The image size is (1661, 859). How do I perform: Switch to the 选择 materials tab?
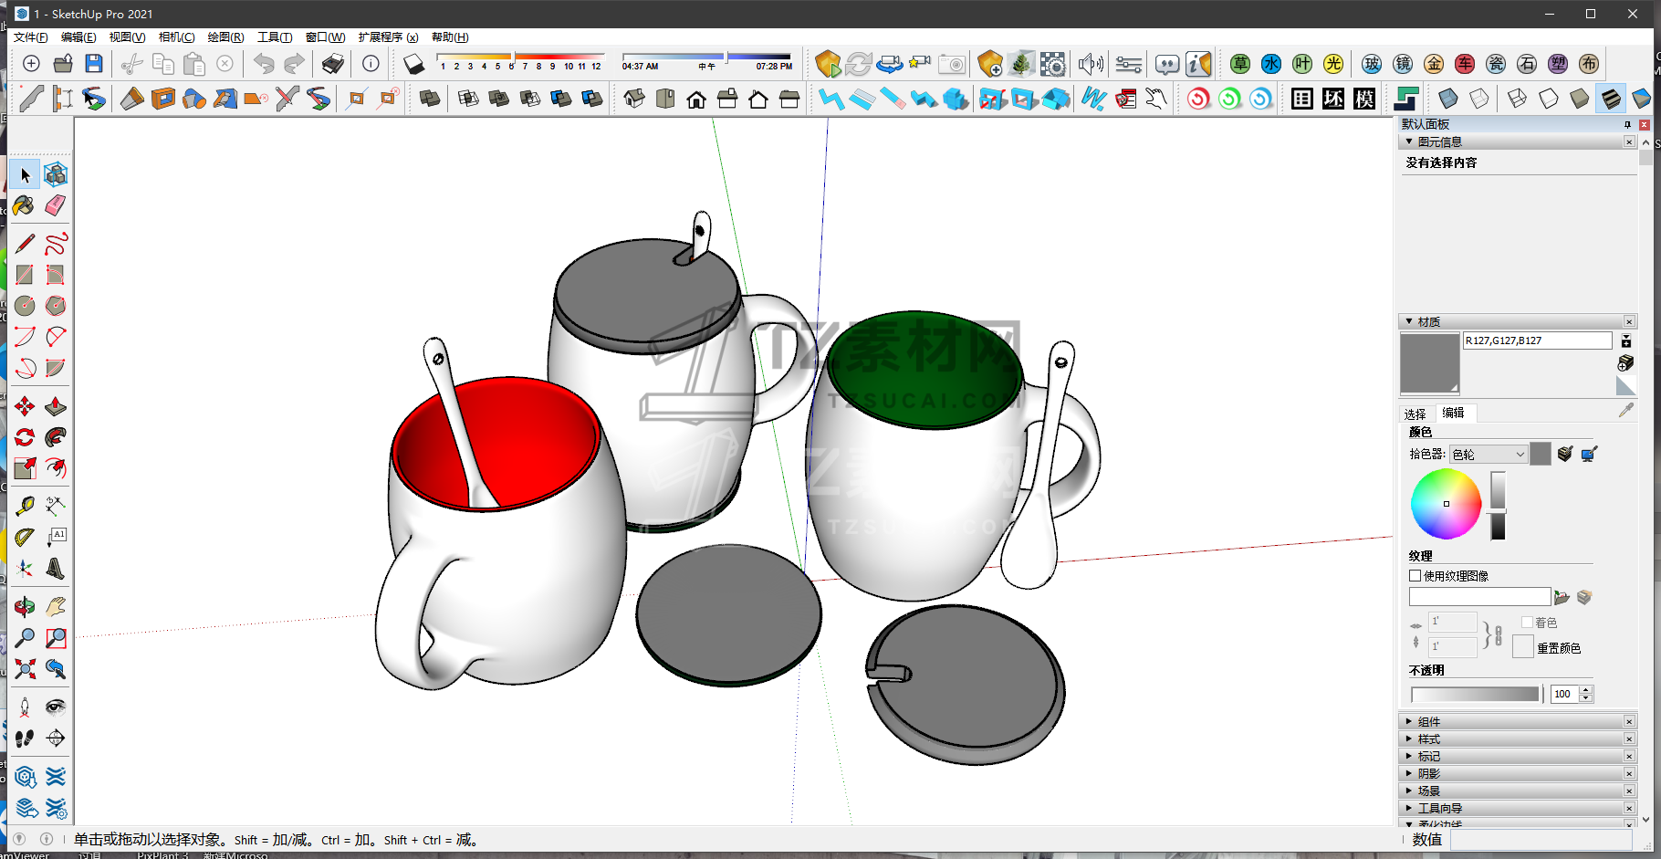1415,414
